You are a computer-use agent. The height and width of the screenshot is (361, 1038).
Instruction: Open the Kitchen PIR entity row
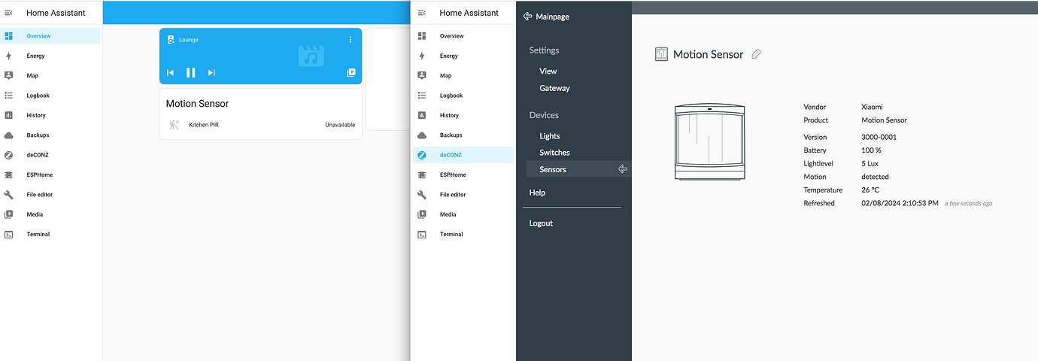coord(260,125)
